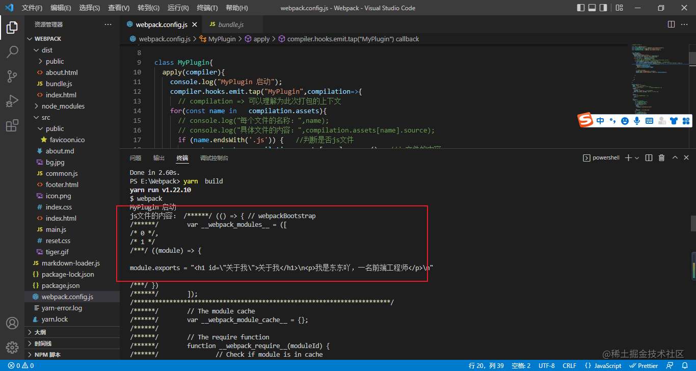Open the Search view in activity bar
The height and width of the screenshot is (371, 696).
pos(12,52)
